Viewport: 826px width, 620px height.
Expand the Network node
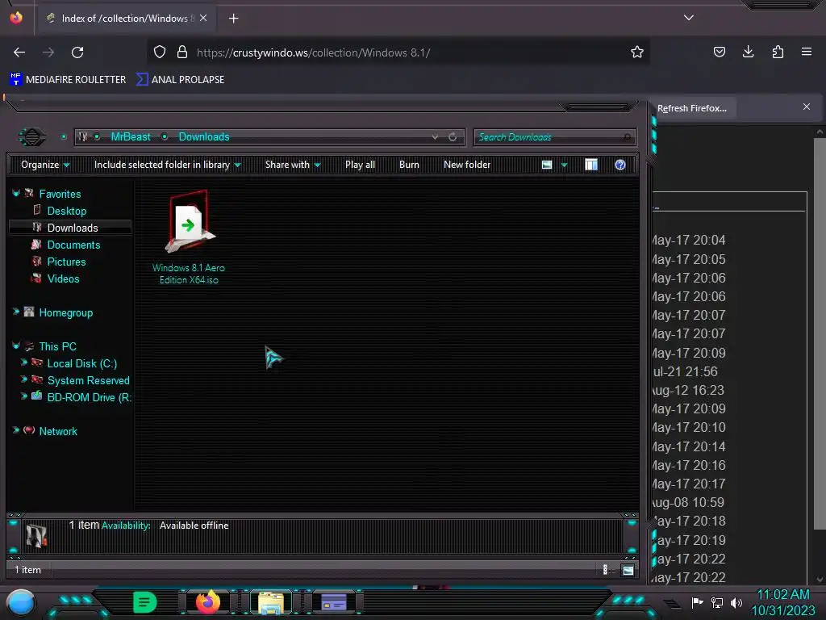pyautogui.click(x=16, y=430)
